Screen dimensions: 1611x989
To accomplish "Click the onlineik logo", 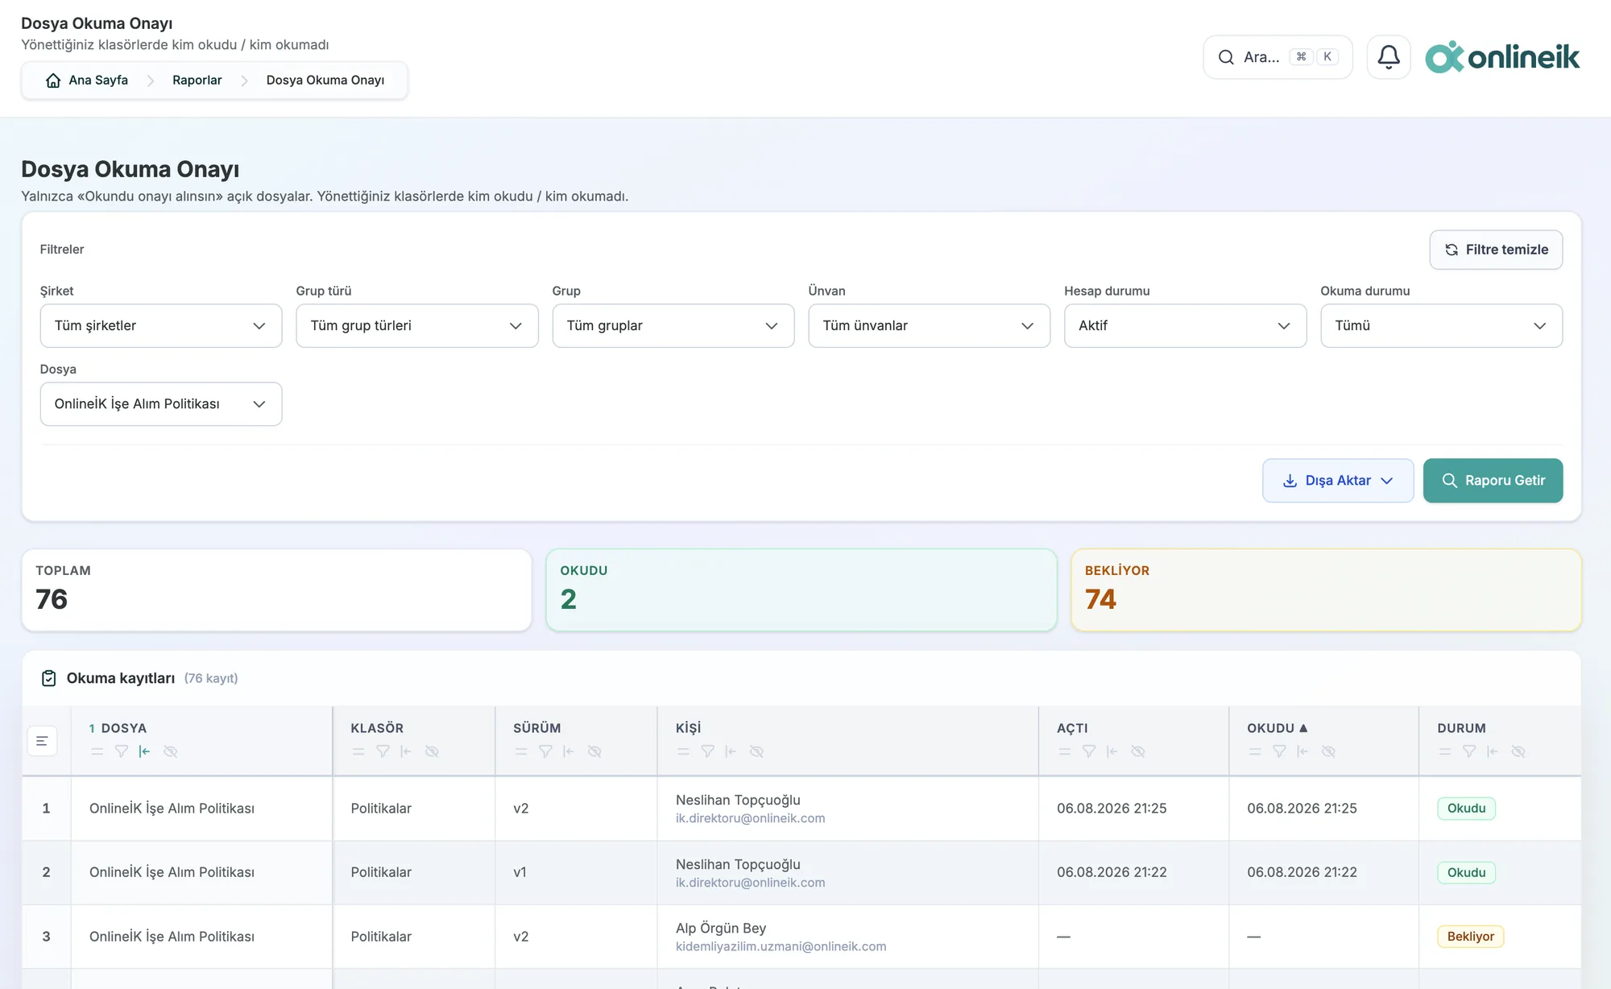I will [x=1502, y=57].
